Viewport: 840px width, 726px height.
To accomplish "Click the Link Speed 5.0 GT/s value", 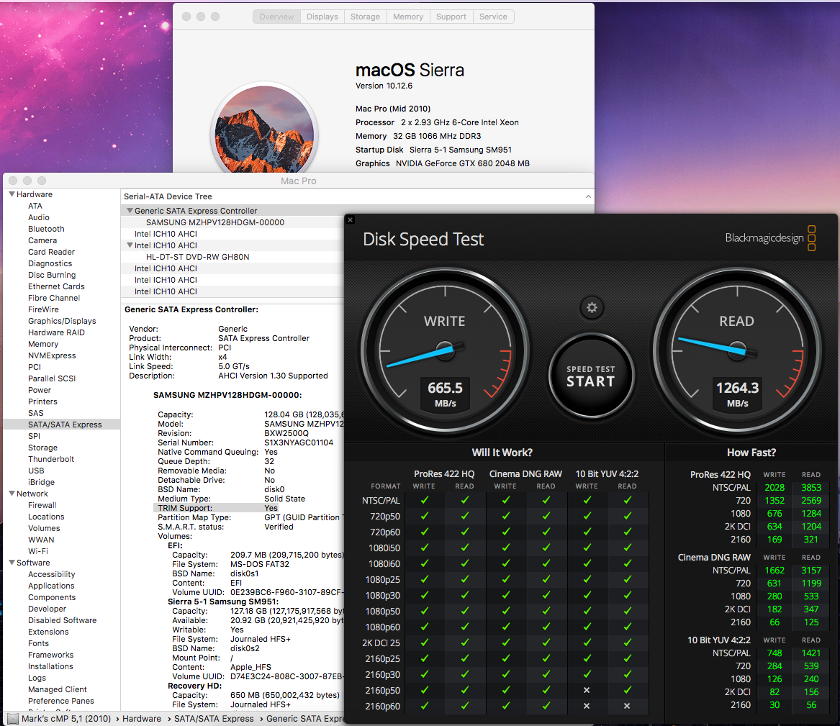I will pos(233,367).
